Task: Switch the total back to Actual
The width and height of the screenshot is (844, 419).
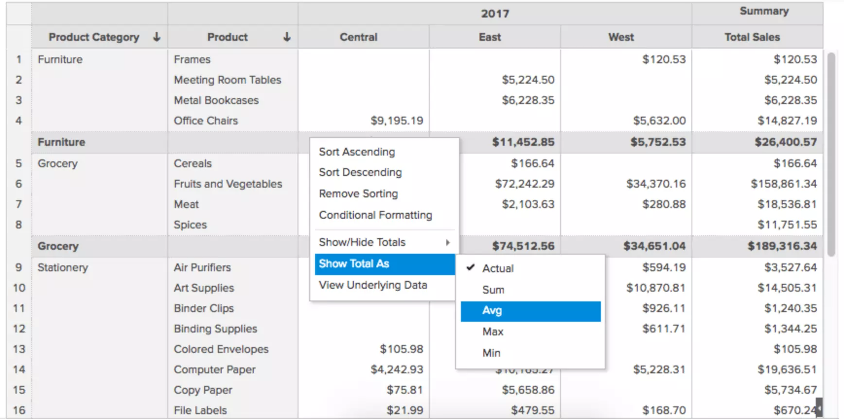Action: tap(496, 268)
